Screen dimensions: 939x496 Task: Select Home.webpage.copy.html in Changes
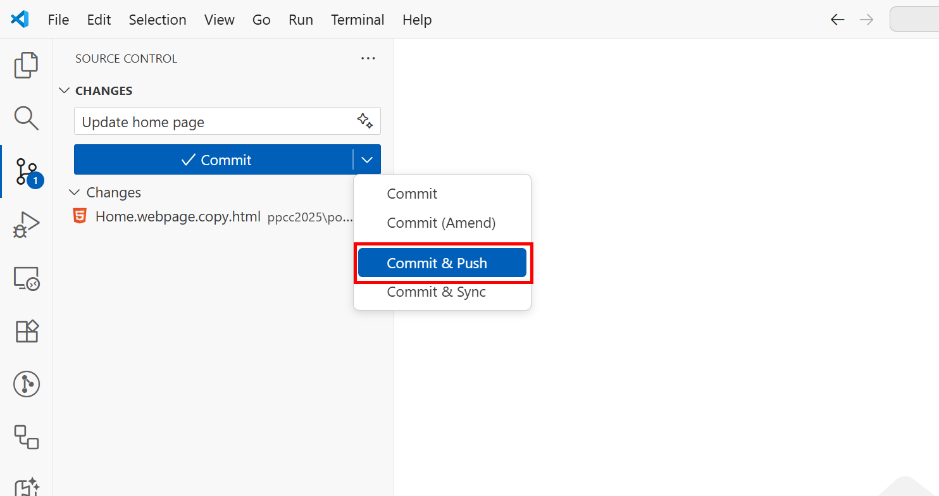178,216
